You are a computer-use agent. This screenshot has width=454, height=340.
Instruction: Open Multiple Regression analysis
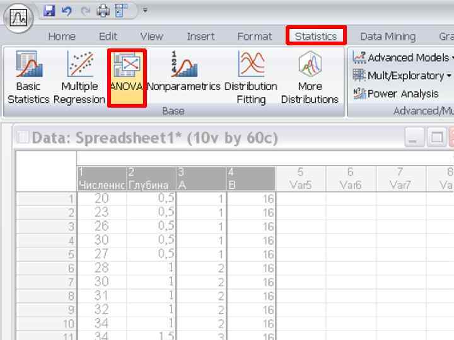(x=79, y=77)
